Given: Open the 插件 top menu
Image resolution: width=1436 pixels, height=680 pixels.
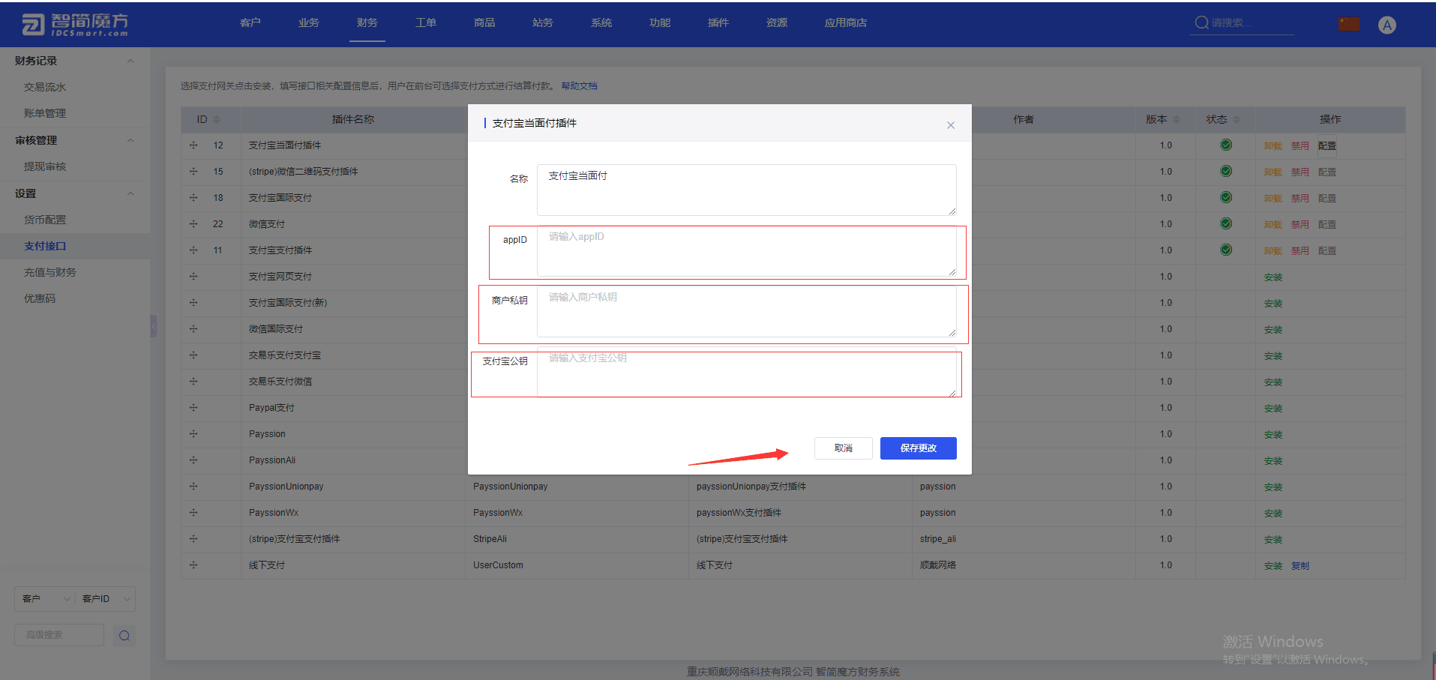Looking at the screenshot, I should point(718,22).
